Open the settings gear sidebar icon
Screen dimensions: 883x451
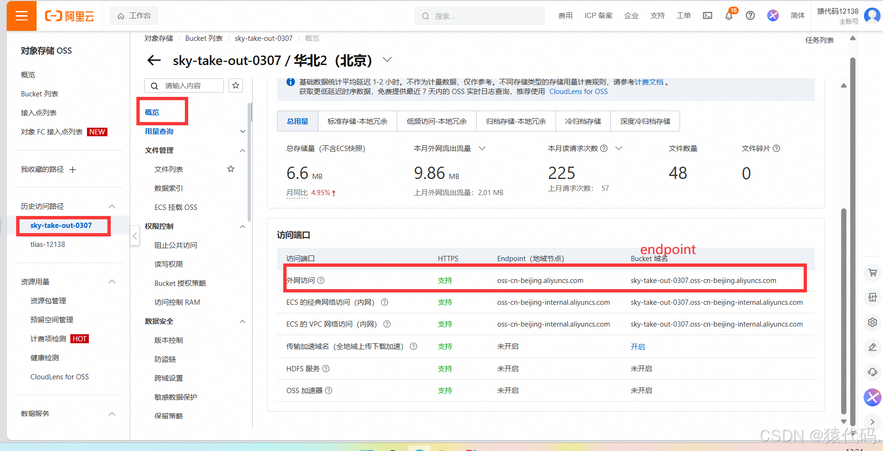(x=873, y=322)
